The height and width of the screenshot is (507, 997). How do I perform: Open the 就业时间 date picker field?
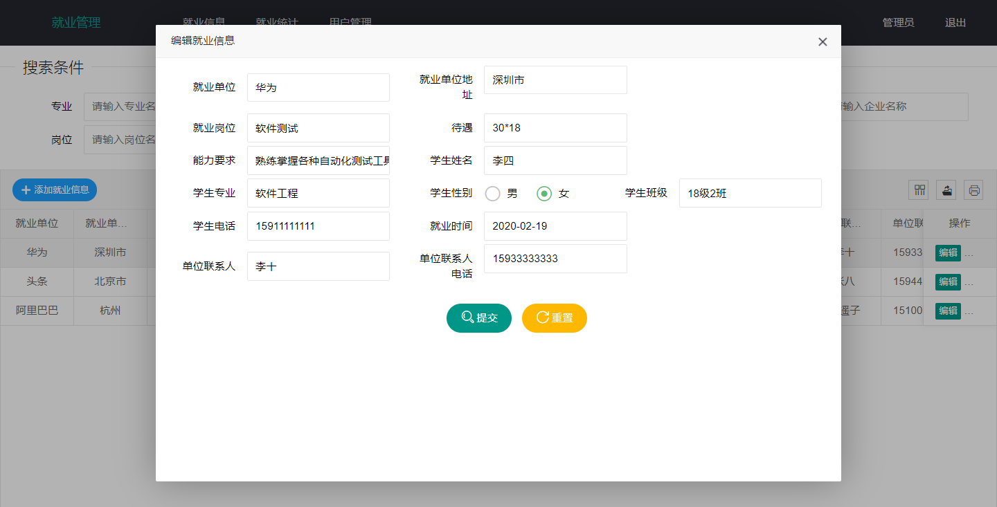coord(555,226)
